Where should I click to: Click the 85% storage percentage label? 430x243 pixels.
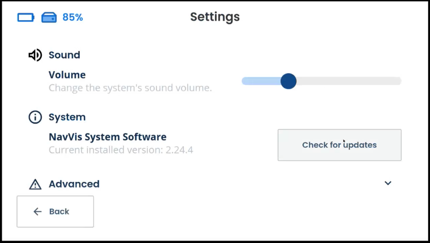coord(72,17)
